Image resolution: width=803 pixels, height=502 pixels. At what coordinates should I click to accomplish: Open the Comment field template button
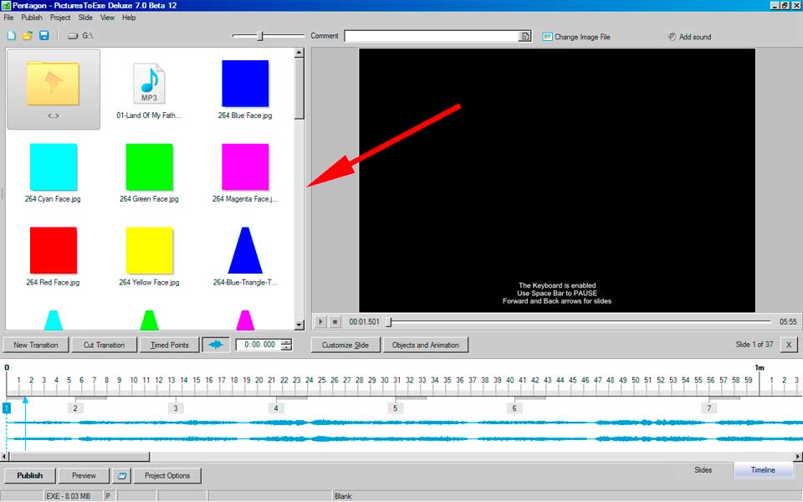coord(525,37)
